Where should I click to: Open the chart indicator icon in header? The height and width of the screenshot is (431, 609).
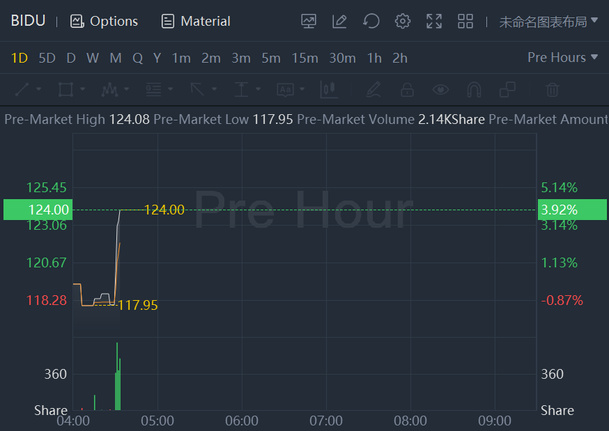pos(309,21)
